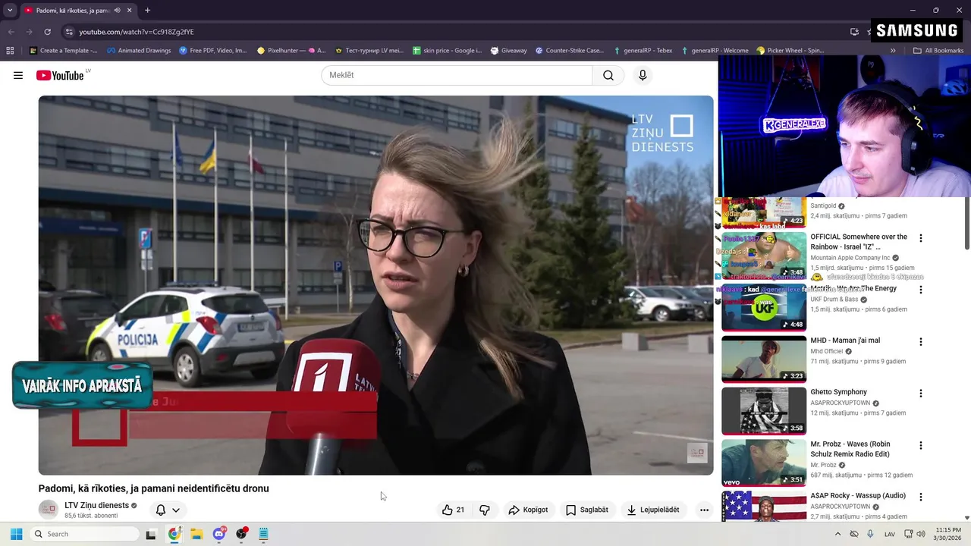The height and width of the screenshot is (546, 971).
Task: Open Giveaway bookmark
Action: [x=508, y=51]
